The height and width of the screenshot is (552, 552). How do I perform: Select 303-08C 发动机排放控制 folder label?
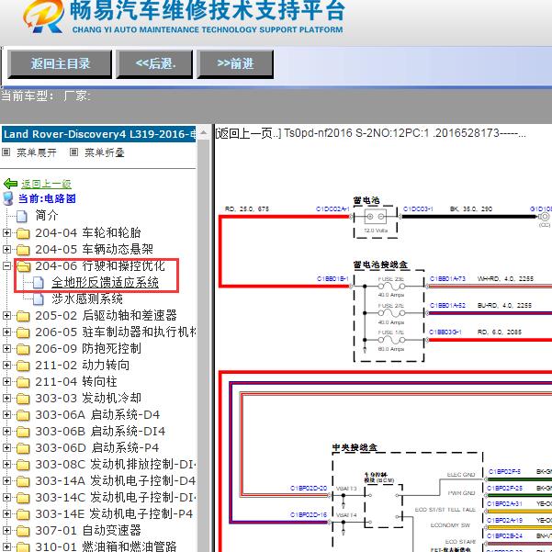click(x=115, y=465)
